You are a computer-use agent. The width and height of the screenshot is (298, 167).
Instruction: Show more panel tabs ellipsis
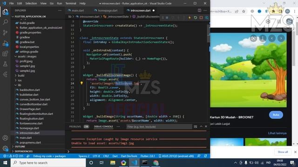118,127
